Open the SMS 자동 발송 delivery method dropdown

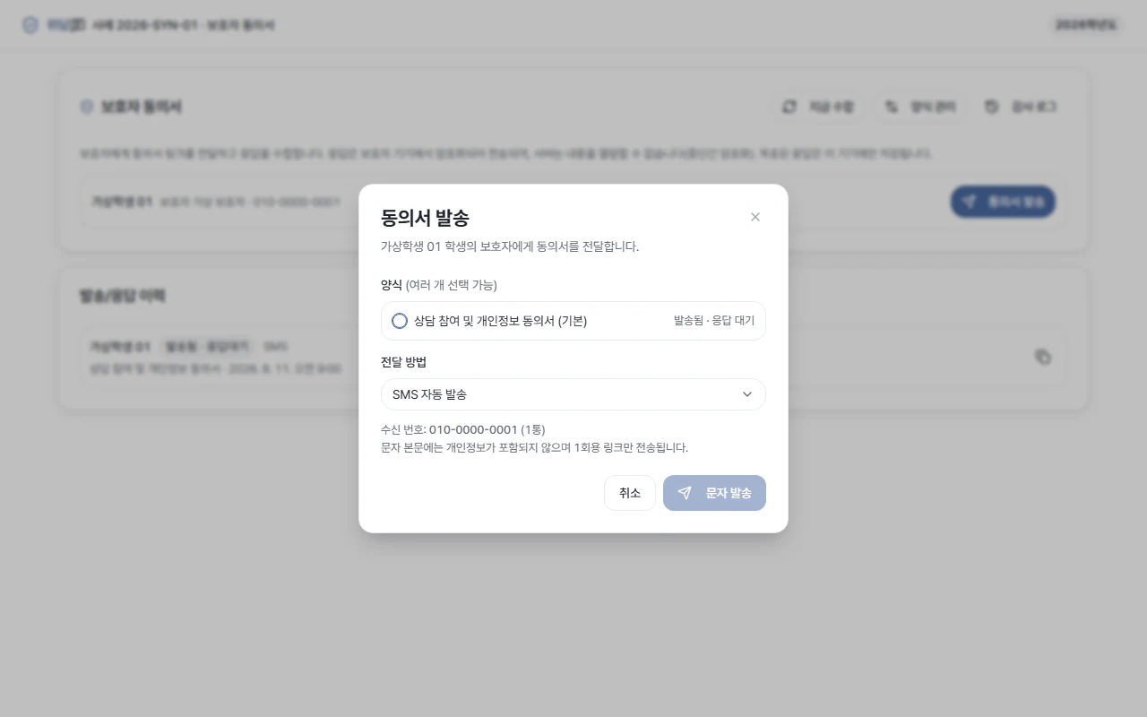point(573,394)
